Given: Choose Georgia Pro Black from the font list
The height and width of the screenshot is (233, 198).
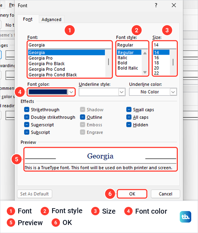Looking at the screenshot, I should coord(66,63).
